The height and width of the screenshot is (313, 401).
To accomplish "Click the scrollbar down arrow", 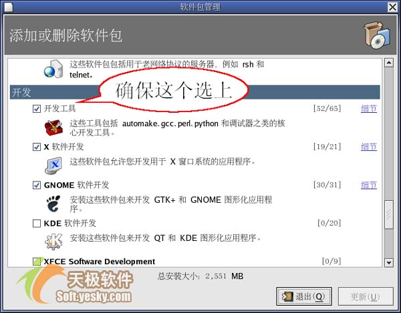I will tap(389, 262).
